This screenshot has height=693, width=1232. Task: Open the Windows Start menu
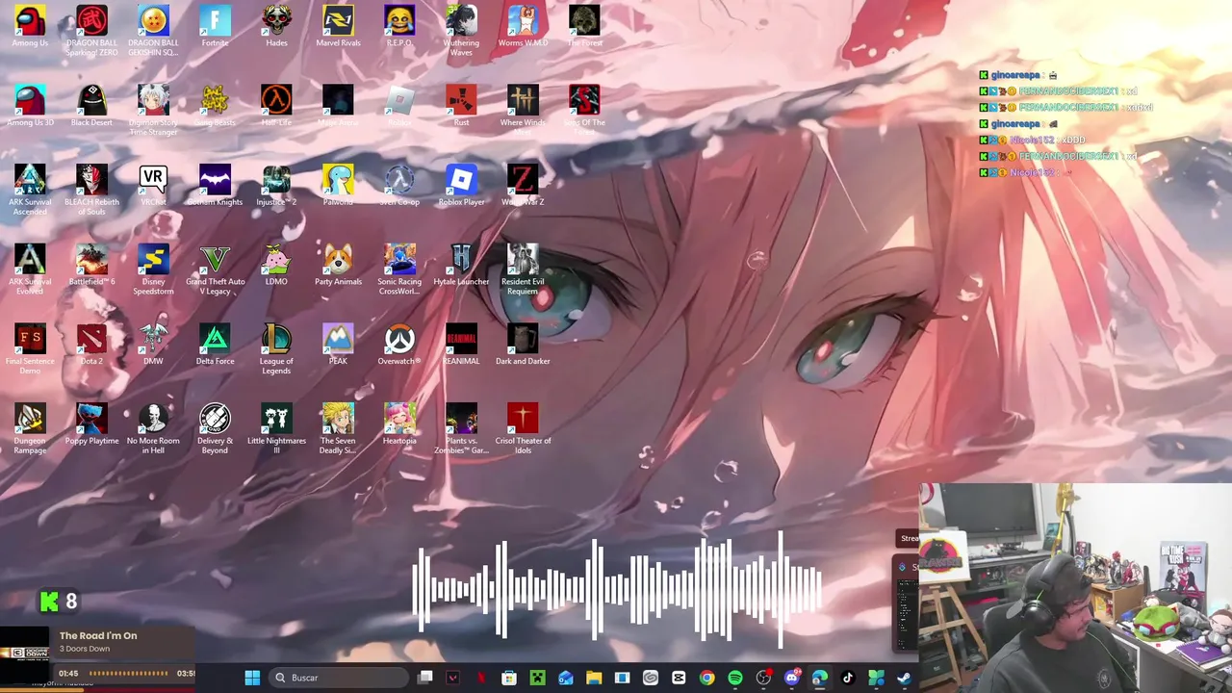pyautogui.click(x=252, y=678)
